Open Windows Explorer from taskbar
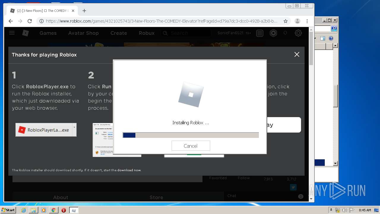This screenshot has height=214, width=380. (34, 210)
